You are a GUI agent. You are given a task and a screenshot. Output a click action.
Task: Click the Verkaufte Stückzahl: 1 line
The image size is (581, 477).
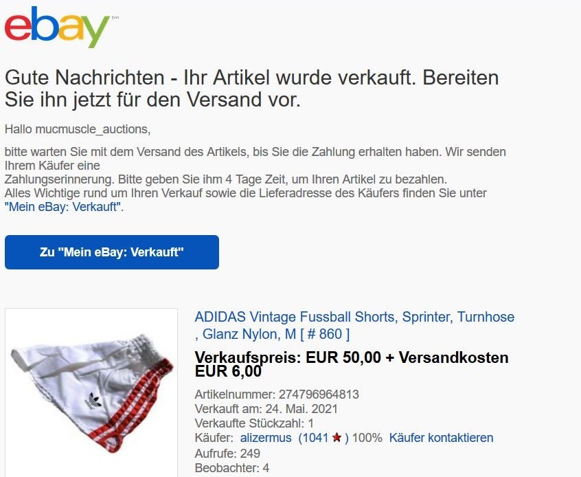coord(254,423)
